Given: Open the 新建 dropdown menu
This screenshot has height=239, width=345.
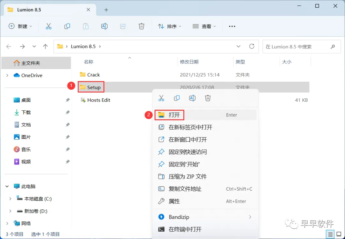Looking at the screenshot, I should [20, 26].
